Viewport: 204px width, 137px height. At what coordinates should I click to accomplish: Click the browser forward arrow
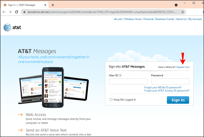(x=10, y=12)
